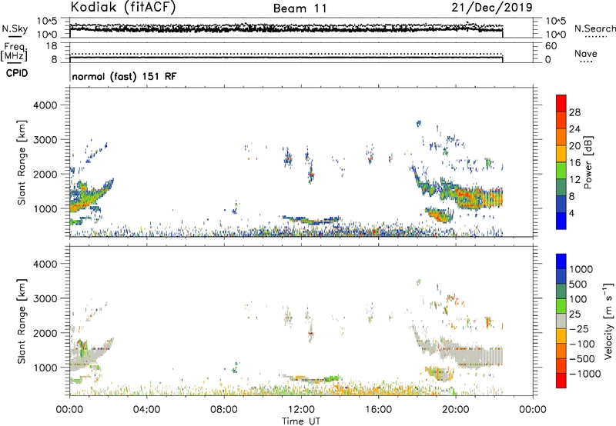Click the 'Time UT' axis title
Viewport: 616px width, 426px height.
click(301, 421)
